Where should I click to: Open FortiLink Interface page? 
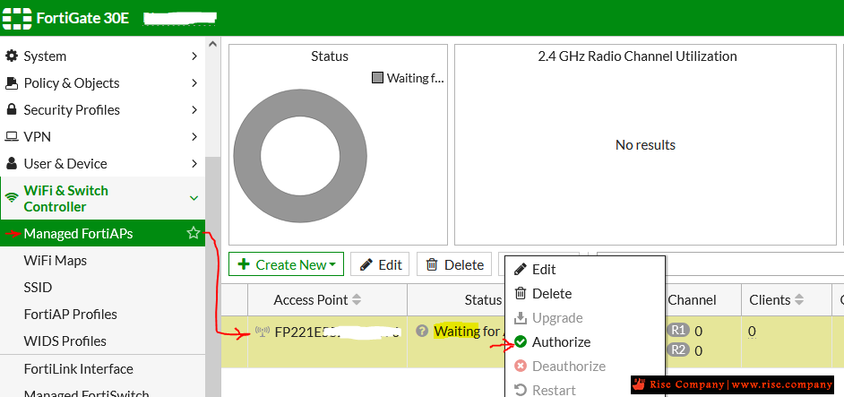tap(79, 369)
